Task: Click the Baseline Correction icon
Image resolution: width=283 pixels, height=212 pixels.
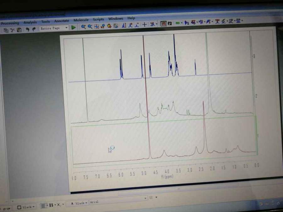Action: pos(208,22)
